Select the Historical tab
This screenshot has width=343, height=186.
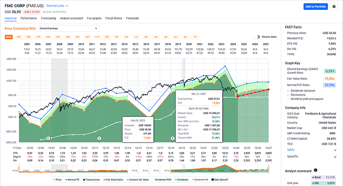[10, 18]
